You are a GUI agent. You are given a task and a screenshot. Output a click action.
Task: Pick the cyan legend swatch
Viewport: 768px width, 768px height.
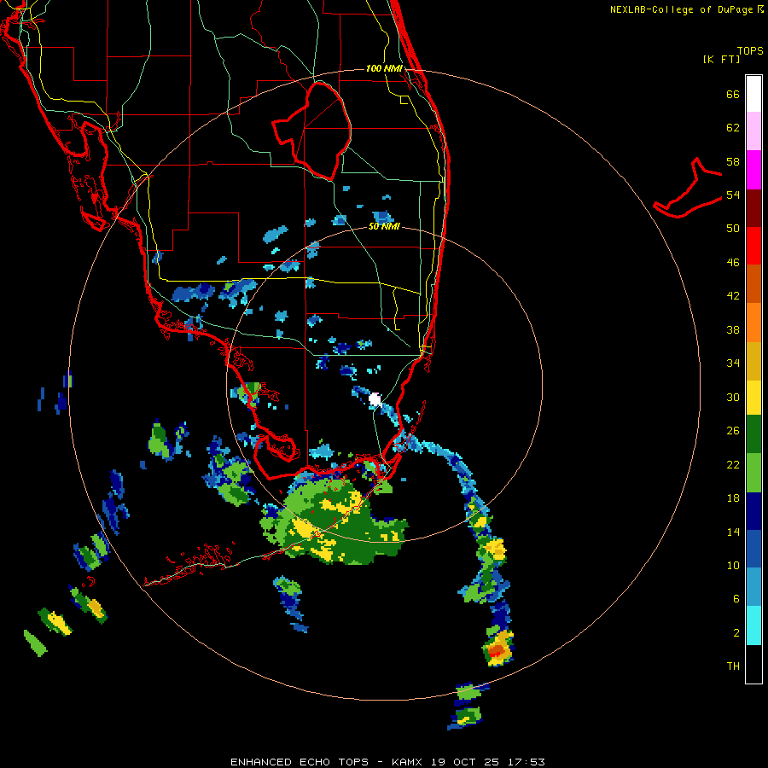753,625
